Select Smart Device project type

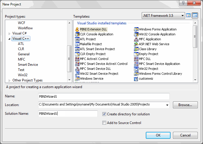28,65
